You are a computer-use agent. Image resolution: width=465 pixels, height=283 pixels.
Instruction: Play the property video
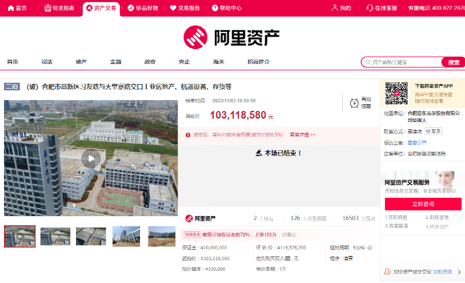point(91,158)
